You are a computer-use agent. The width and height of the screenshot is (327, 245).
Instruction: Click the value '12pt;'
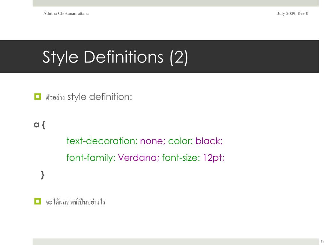pyautogui.click(x=214, y=158)
